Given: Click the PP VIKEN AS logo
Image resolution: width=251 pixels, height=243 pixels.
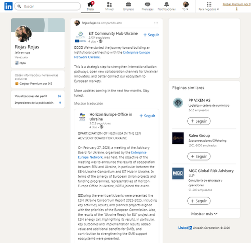Looking at the screenshot, I should pos(178,103).
